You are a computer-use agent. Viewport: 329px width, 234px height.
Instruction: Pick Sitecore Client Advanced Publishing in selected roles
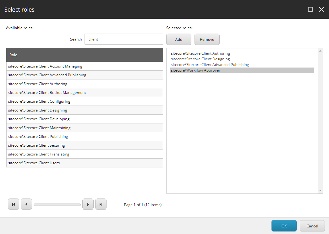[x=242, y=65]
